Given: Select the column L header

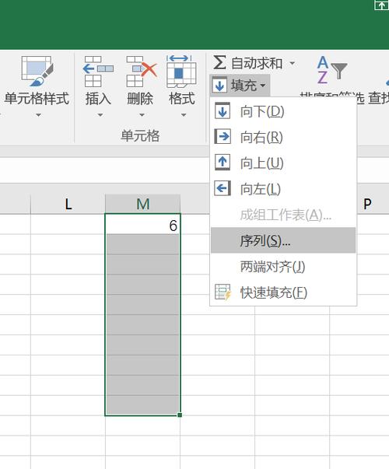Looking at the screenshot, I should [x=68, y=204].
